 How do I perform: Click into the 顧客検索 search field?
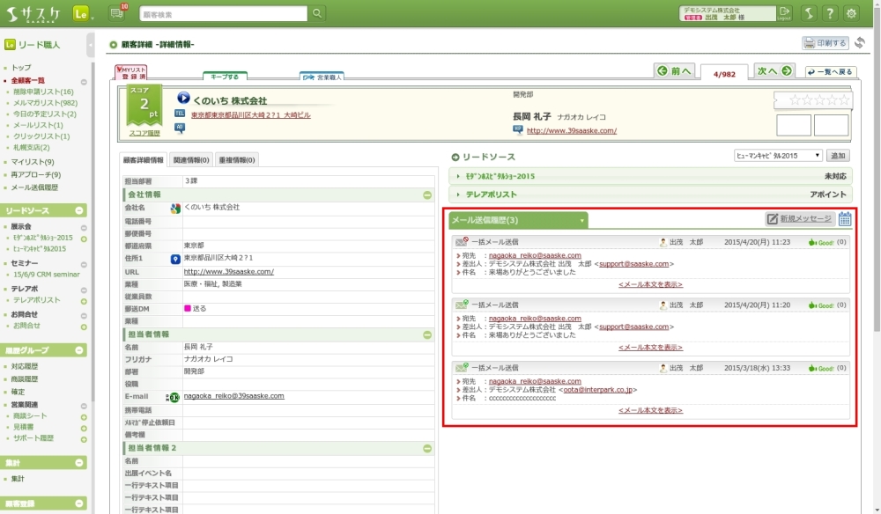point(223,14)
